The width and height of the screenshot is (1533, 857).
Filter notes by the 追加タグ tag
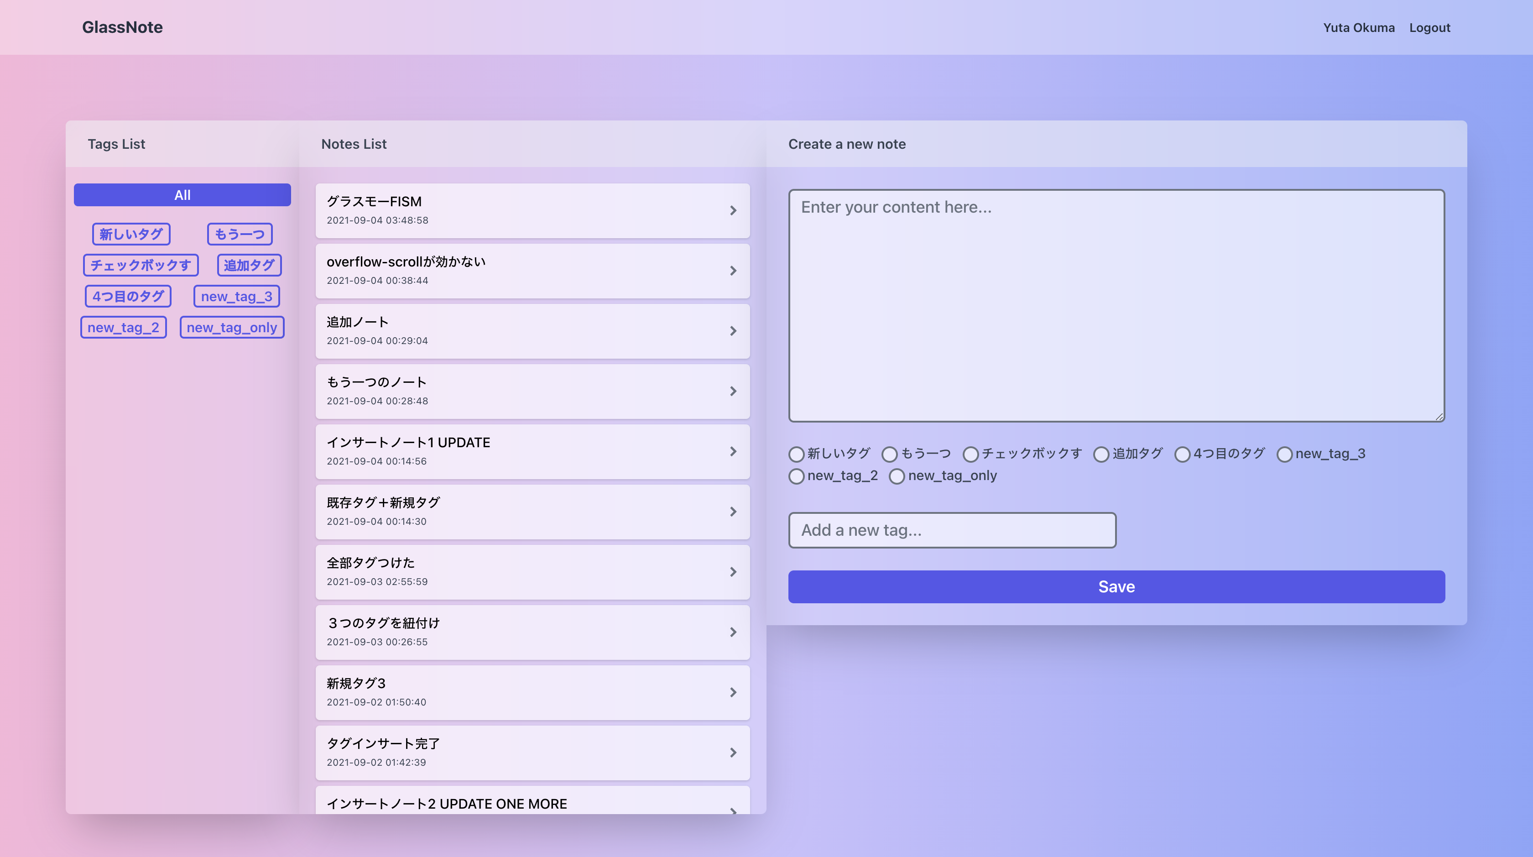point(249,265)
